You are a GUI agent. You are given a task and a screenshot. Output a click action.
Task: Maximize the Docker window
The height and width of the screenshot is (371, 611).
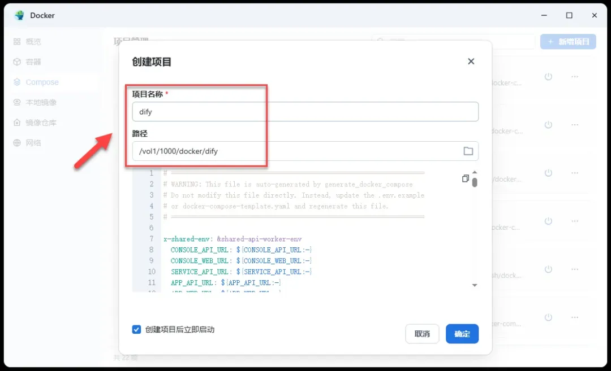click(569, 15)
